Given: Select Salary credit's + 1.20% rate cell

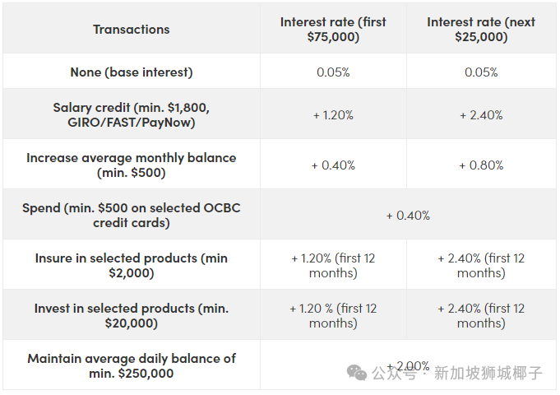Looking at the screenshot, I should pos(333,115).
